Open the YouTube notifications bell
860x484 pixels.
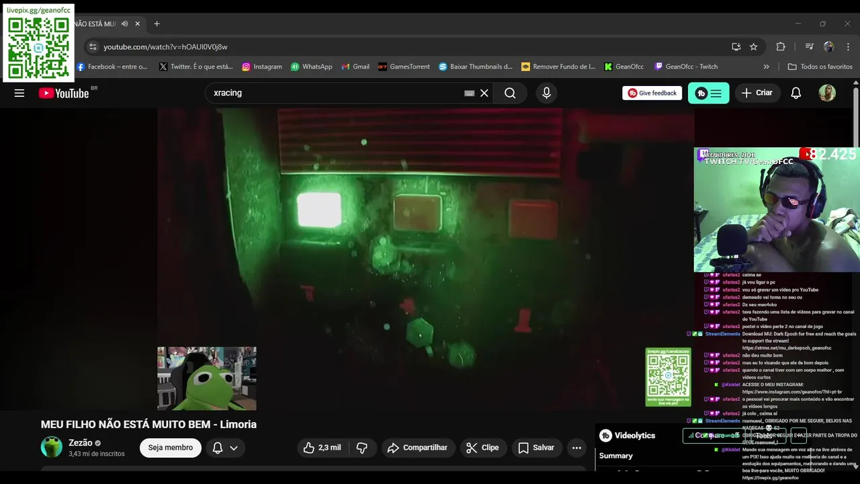795,93
